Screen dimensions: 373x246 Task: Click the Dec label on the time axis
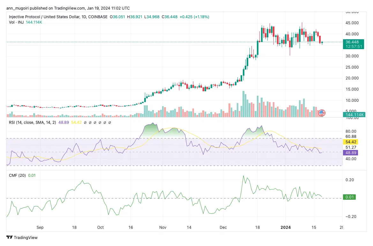223,227
